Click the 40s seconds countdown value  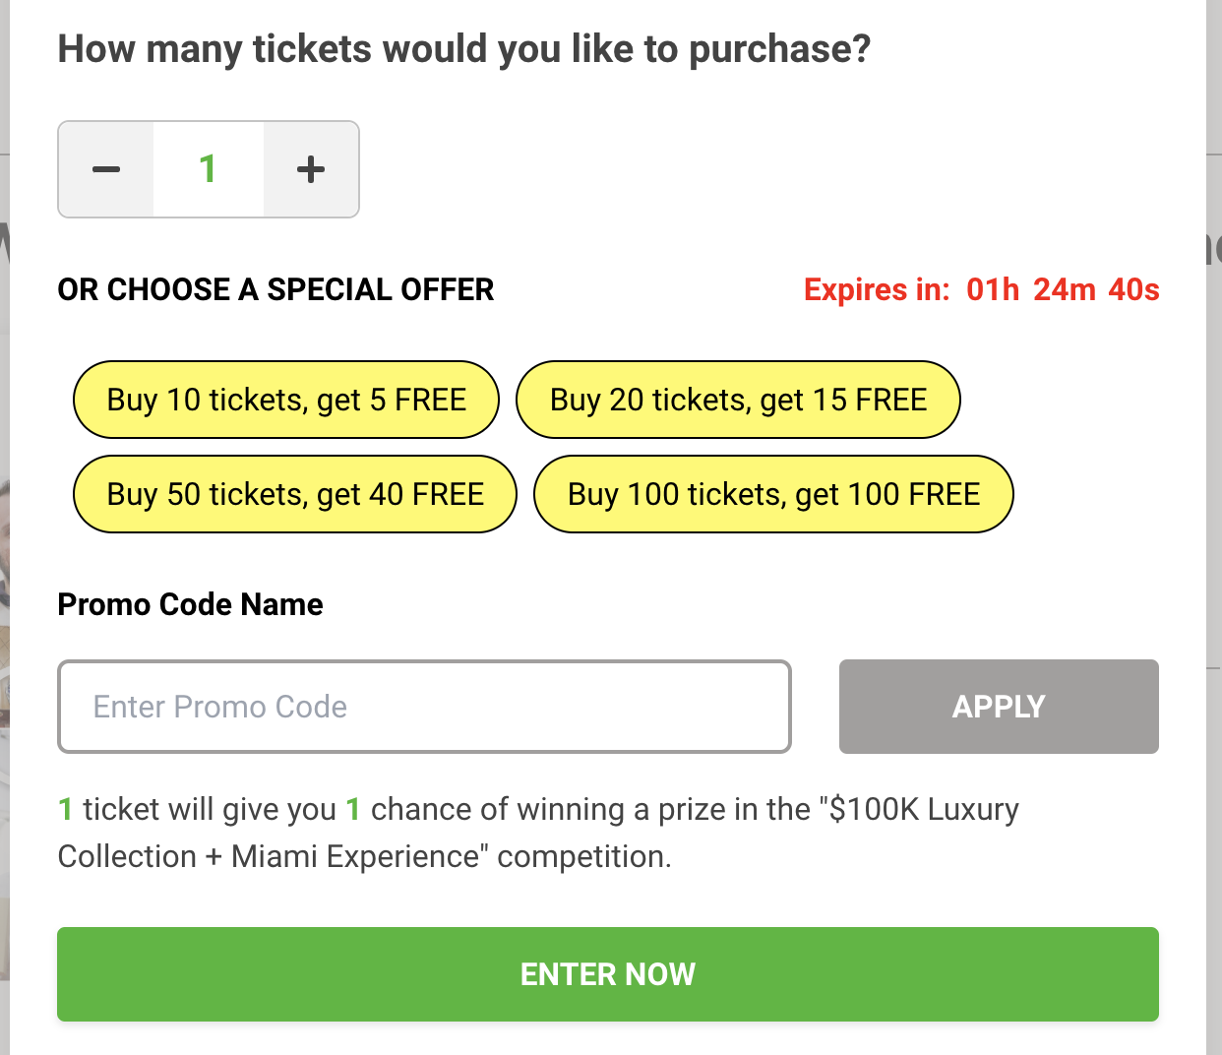(1133, 290)
